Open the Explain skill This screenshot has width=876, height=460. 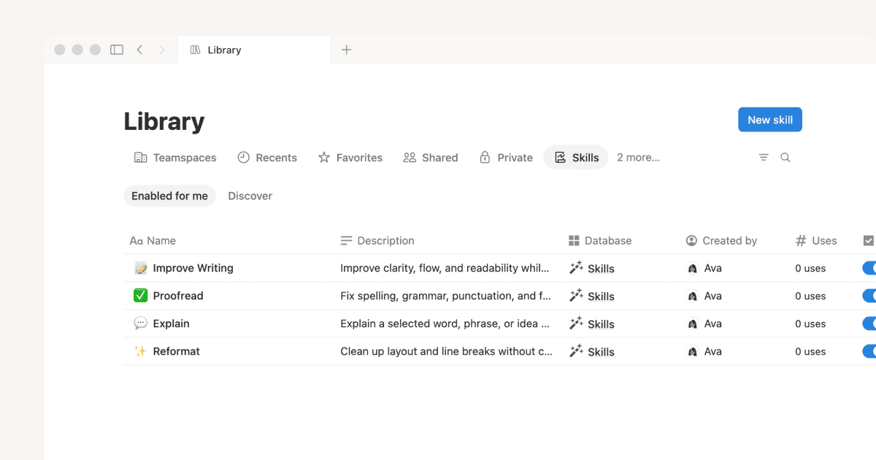pos(172,323)
